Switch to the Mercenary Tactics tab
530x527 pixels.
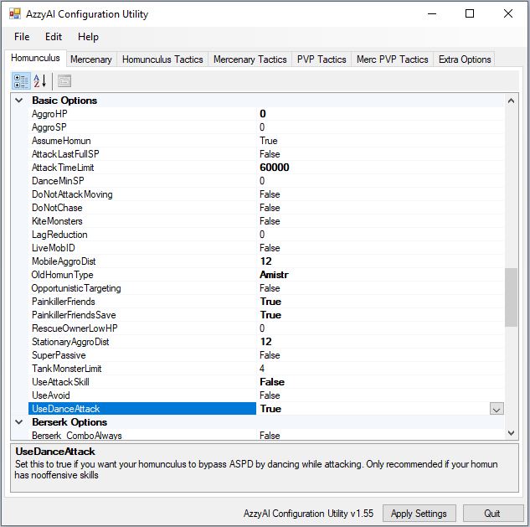(250, 59)
